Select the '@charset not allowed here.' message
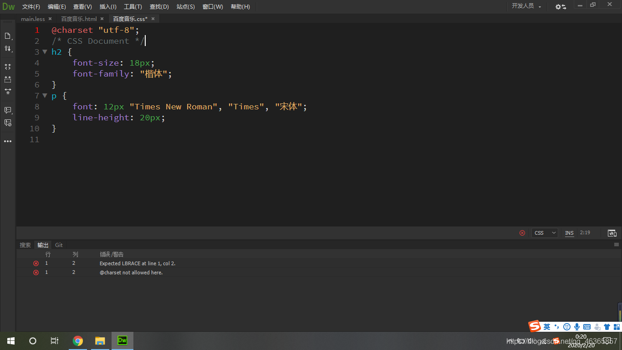The height and width of the screenshot is (350, 622). [131, 273]
